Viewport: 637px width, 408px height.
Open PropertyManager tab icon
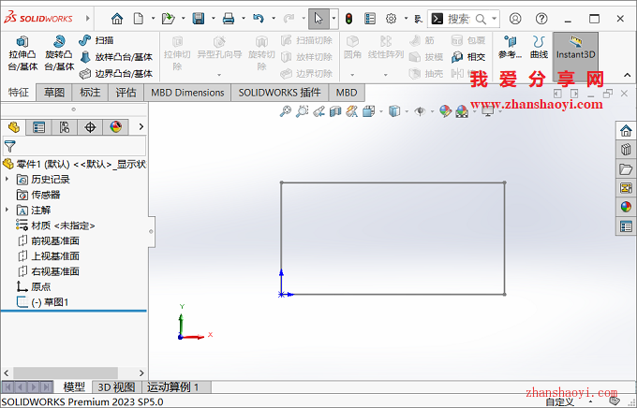point(39,127)
